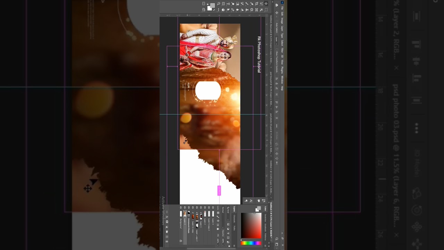Select the Rectangular Marquee tool
Image resolution: width=444 pixels, height=250 pixels.
266,10
